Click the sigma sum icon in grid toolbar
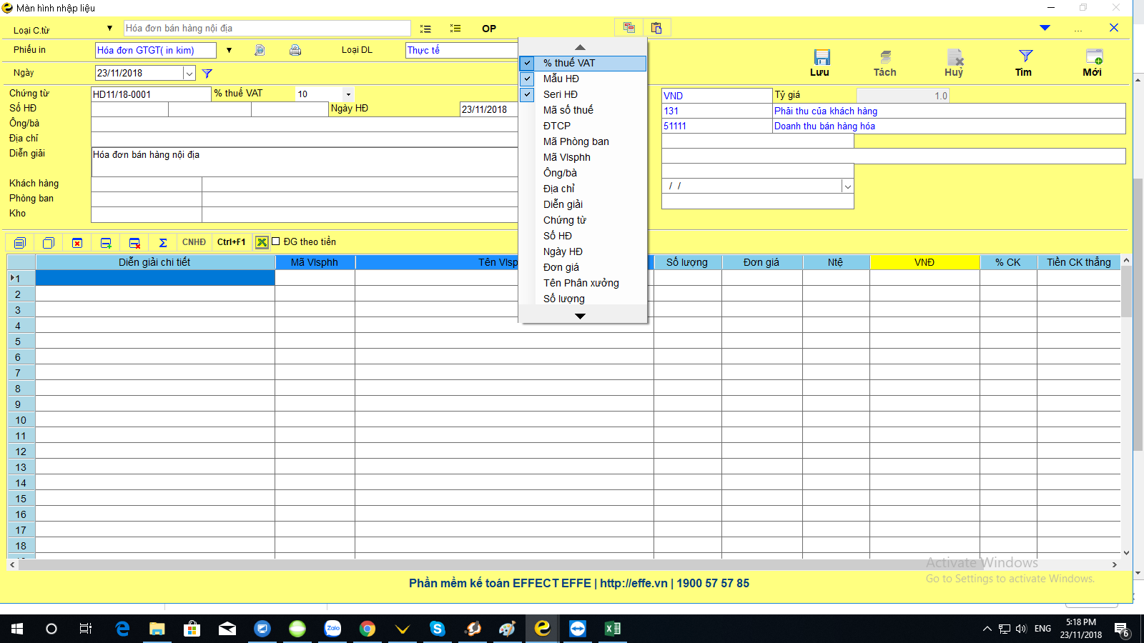Viewport: 1144px width, 643px height. (163, 243)
